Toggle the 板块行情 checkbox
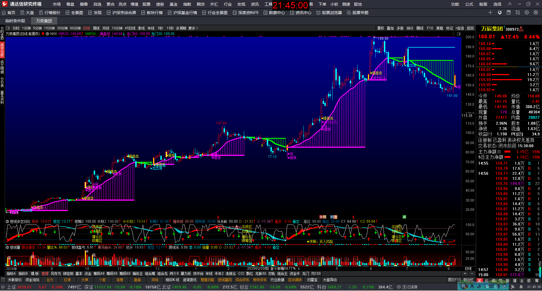The image size is (542, 291). click(143, 13)
